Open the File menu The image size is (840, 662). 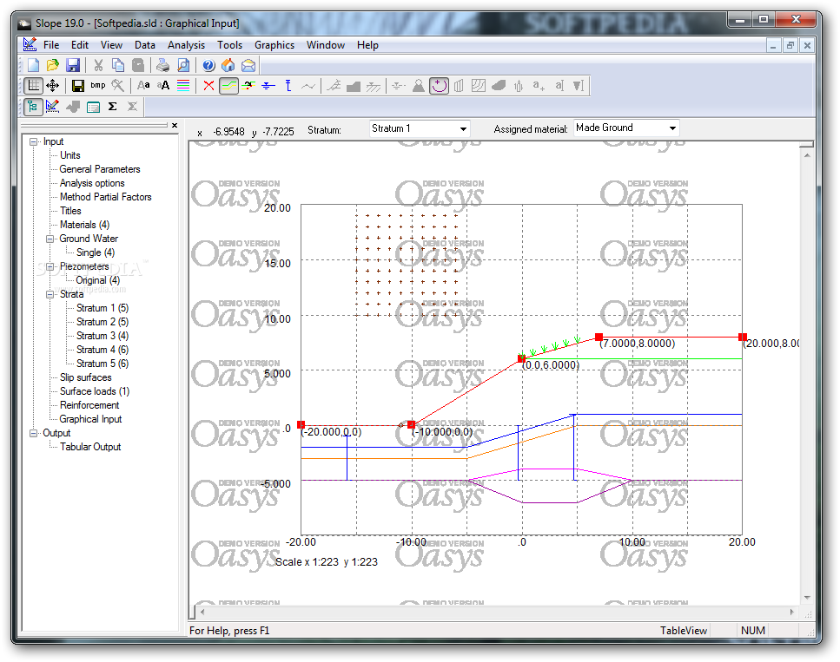point(51,45)
